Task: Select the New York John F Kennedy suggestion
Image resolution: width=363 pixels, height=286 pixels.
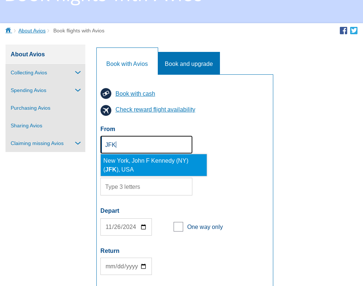Action: (x=154, y=165)
